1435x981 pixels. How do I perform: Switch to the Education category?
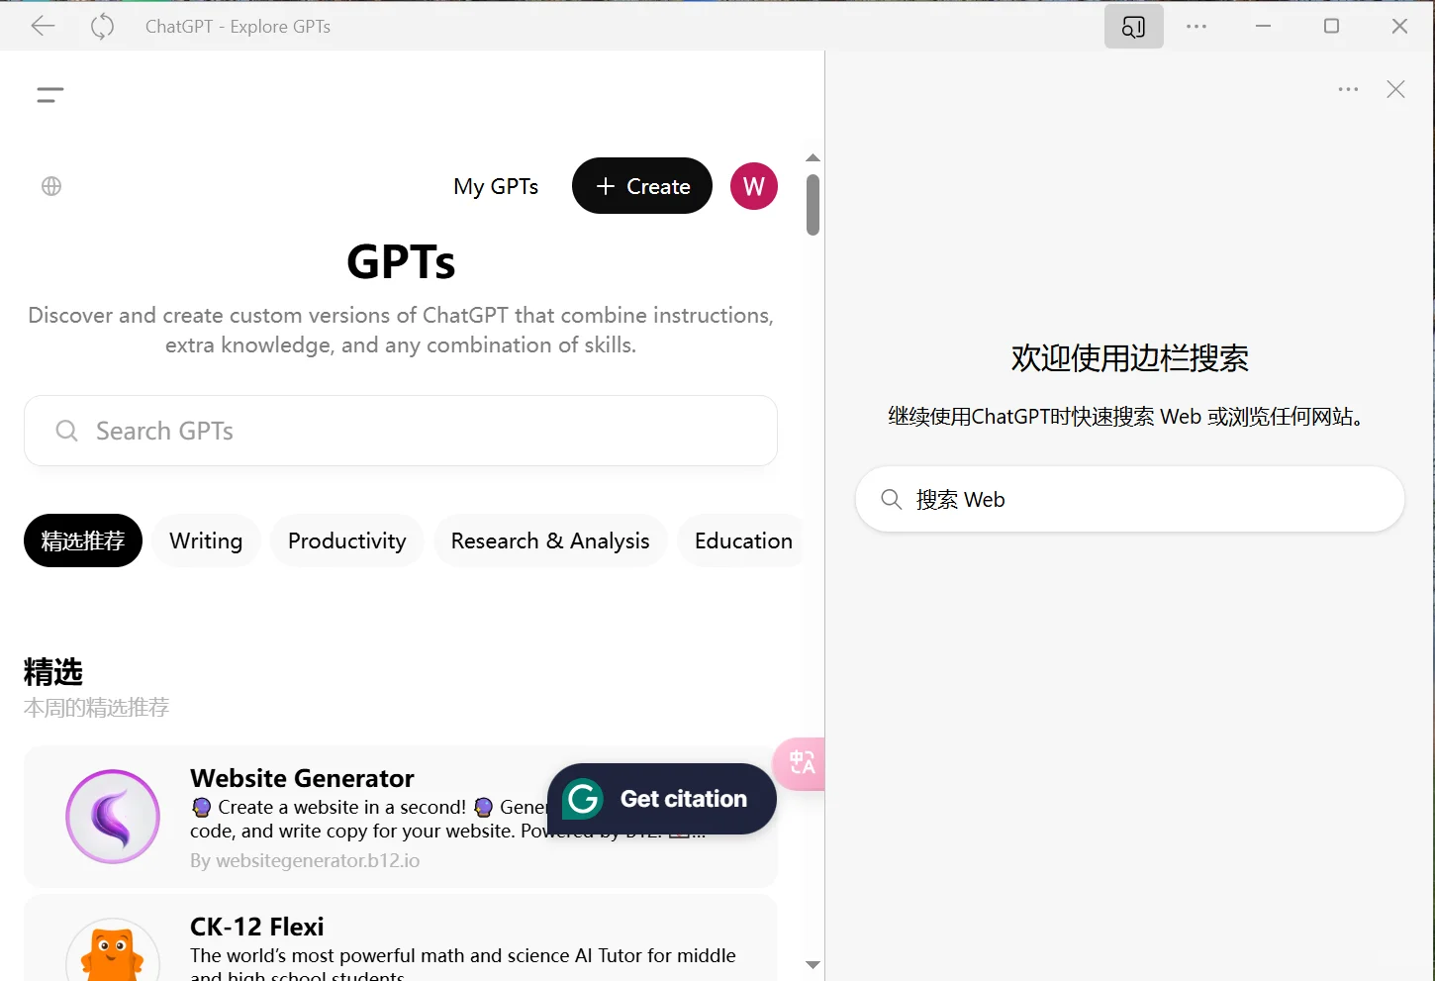pos(743,540)
